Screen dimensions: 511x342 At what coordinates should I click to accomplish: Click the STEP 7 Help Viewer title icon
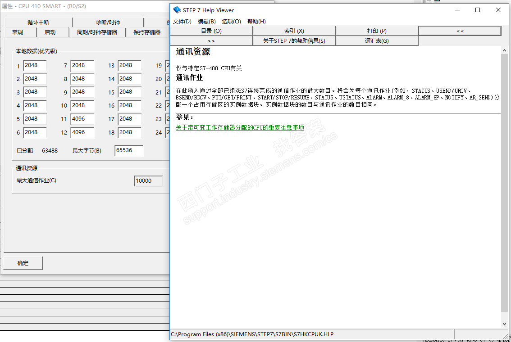pos(177,10)
